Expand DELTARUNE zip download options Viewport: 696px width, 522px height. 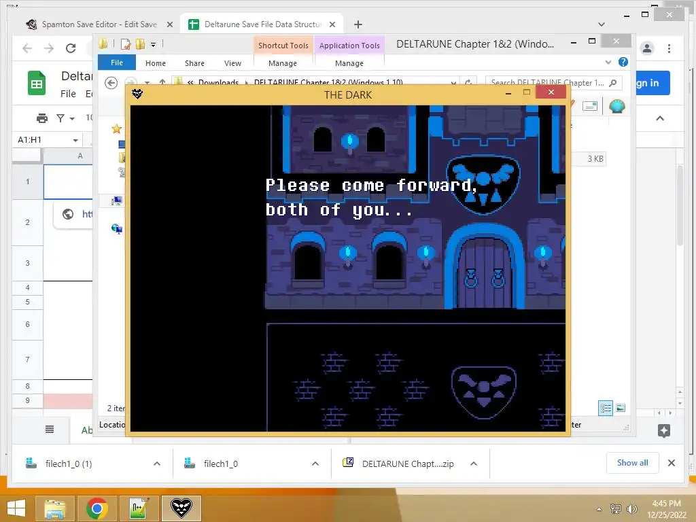[474, 464]
